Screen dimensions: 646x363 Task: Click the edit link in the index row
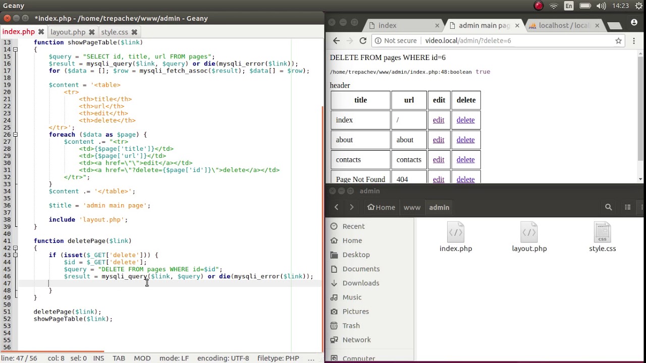pyautogui.click(x=439, y=119)
